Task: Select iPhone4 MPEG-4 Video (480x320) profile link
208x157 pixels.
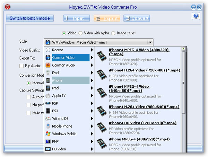Action: pos(139,52)
